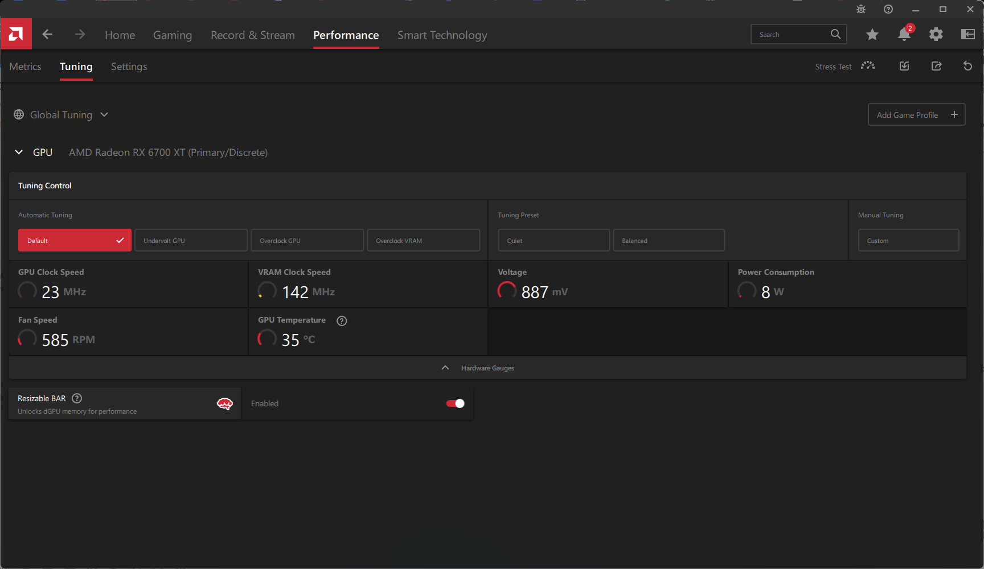
Task: Click the export profile icon
Action: pyautogui.click(x=936, y=66)
